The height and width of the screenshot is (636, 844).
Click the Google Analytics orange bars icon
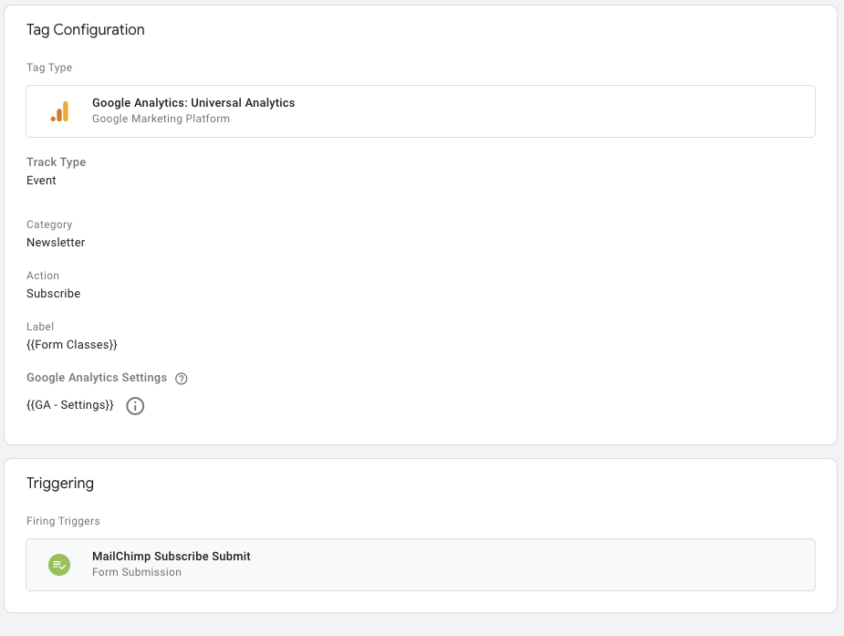click(59, 111)
